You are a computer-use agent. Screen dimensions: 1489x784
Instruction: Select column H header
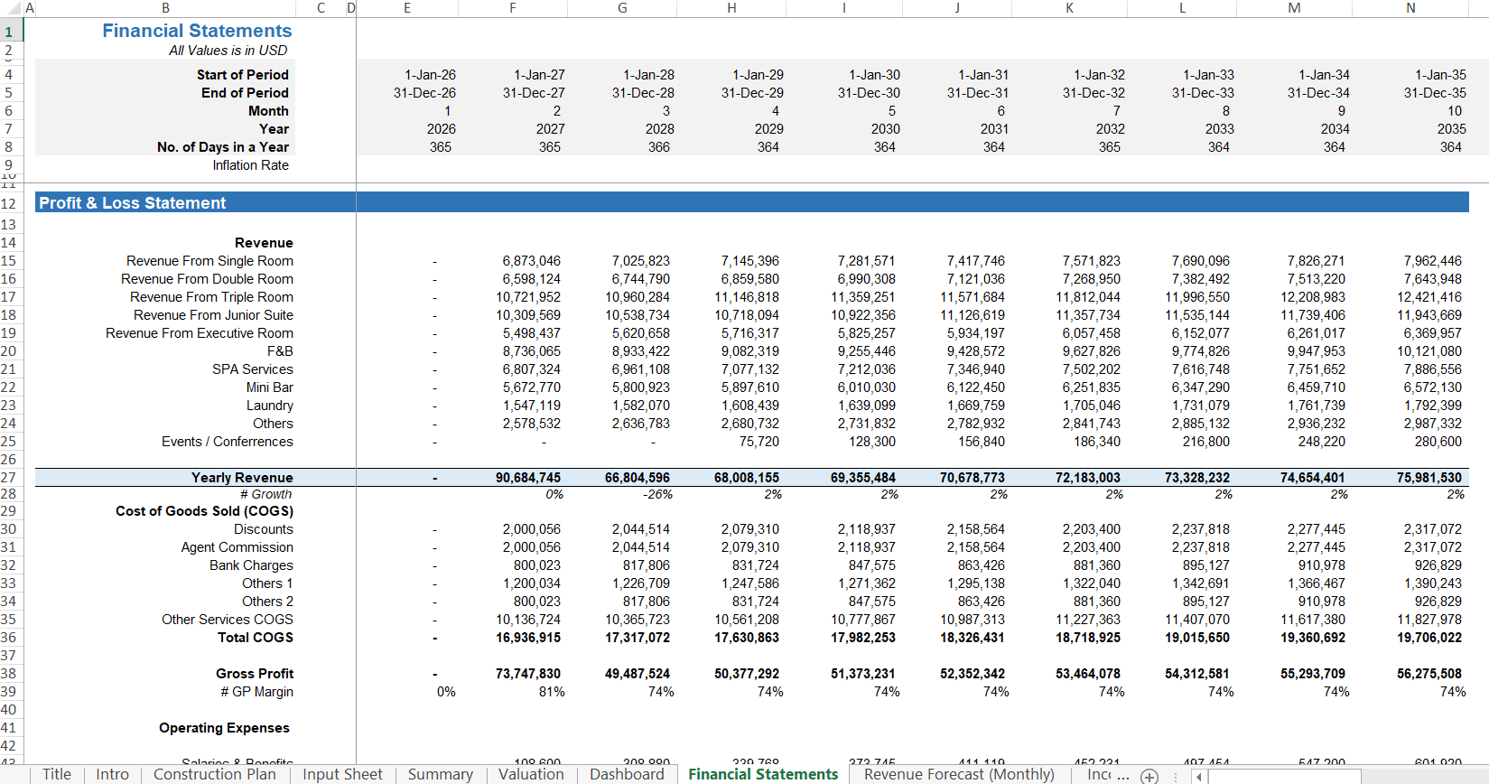click(731, 8)
